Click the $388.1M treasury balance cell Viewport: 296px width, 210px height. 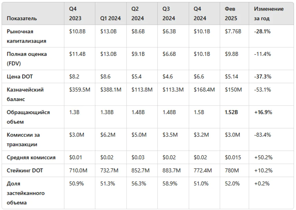pos(111,90)
